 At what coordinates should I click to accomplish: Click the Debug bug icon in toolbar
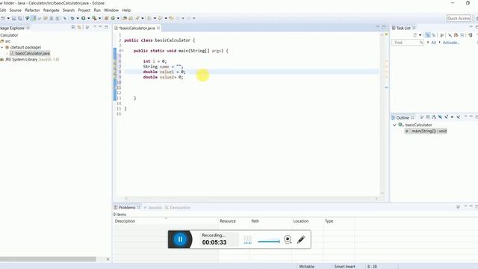[72, 18]
